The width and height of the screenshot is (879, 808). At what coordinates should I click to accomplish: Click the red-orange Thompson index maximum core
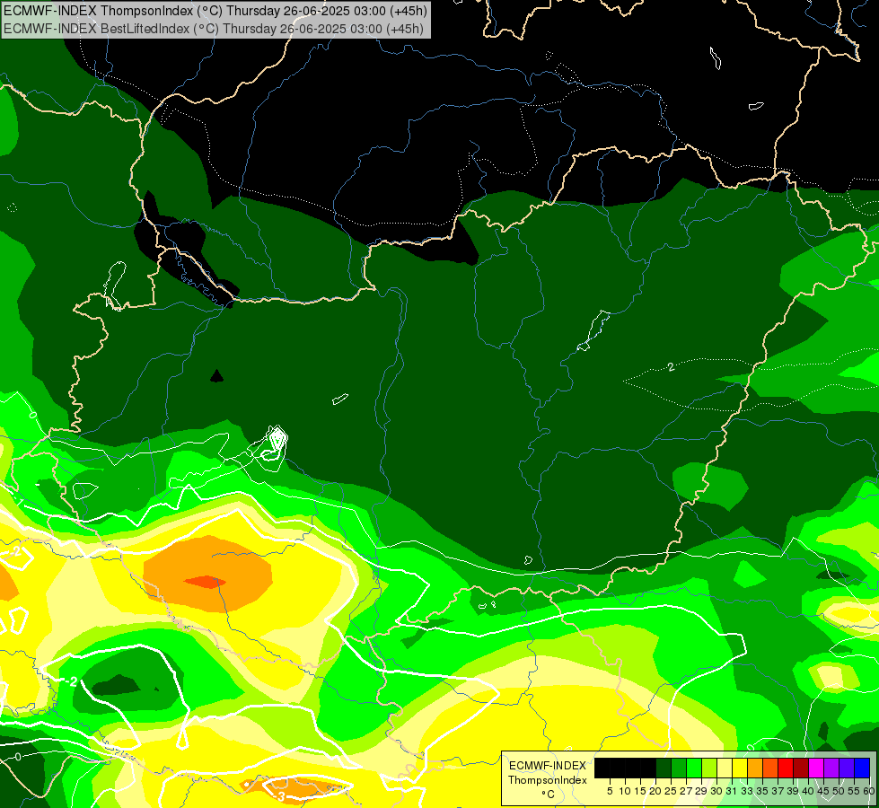[x=206, y=582]
